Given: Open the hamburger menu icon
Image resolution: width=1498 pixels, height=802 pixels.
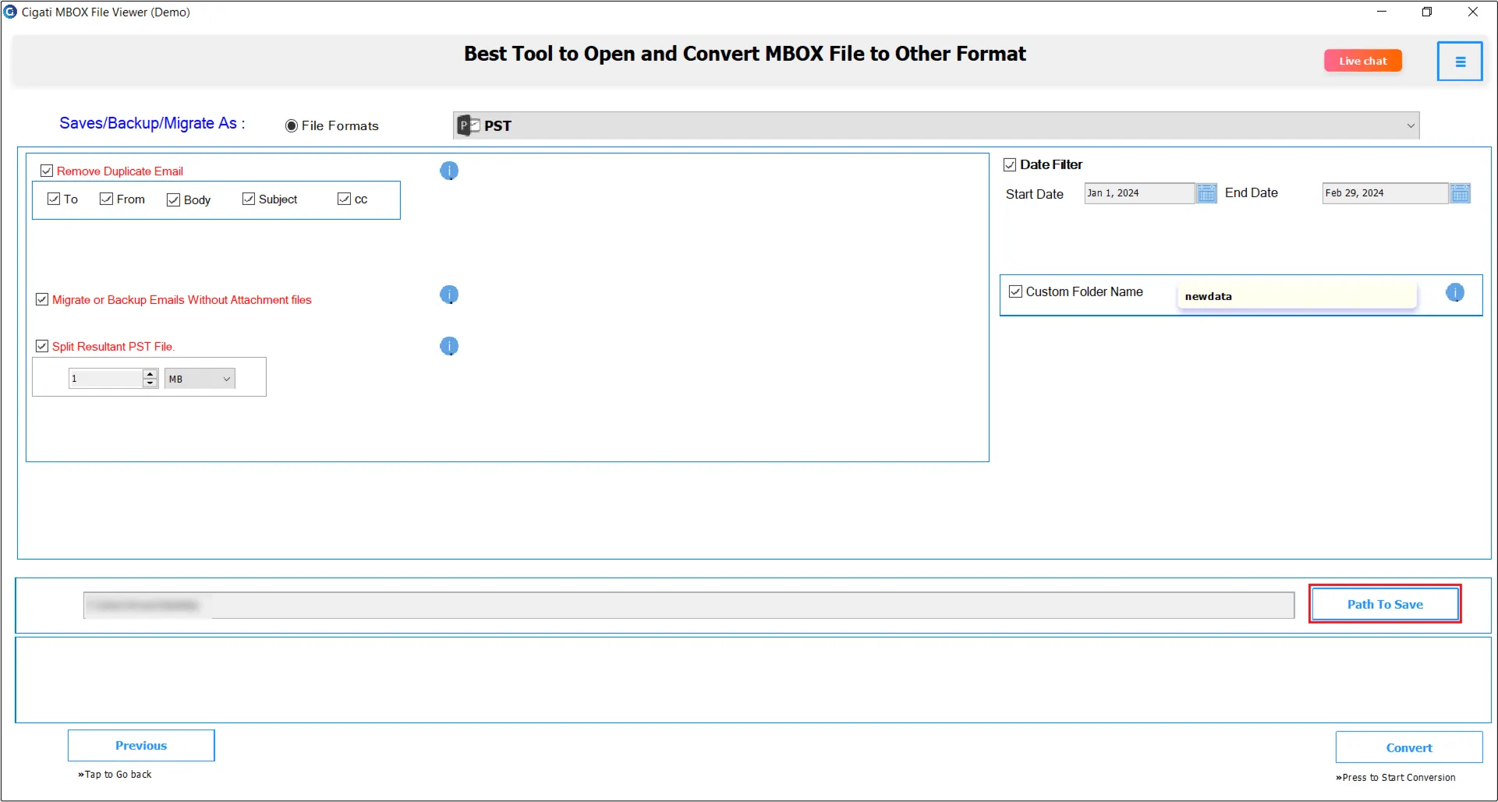Looking at the screenshot, I should [x=1460, y=62].
